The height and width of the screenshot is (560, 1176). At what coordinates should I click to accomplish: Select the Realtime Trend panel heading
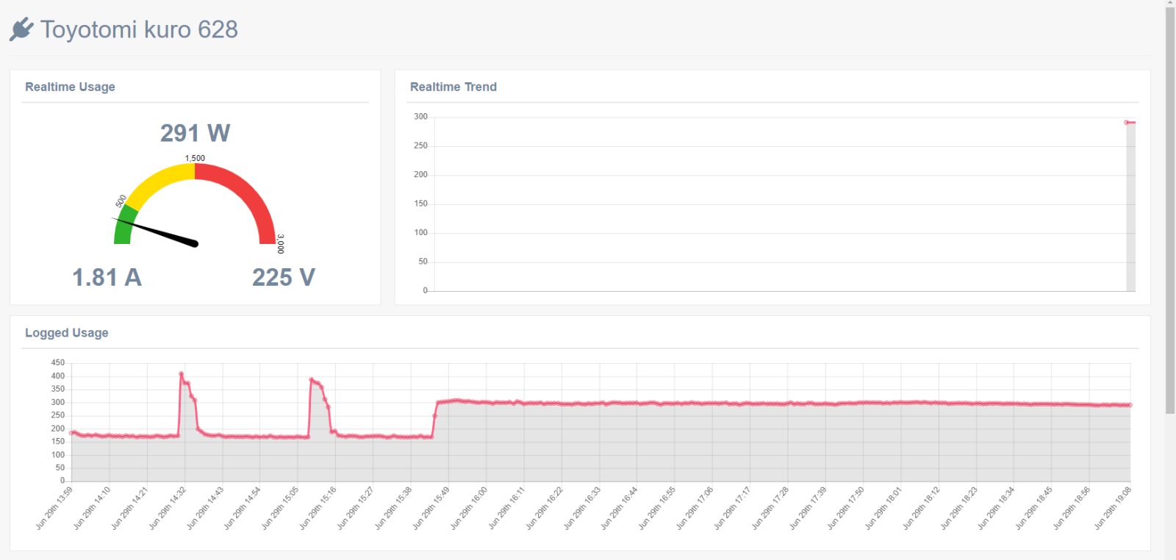tap(453, 87)
